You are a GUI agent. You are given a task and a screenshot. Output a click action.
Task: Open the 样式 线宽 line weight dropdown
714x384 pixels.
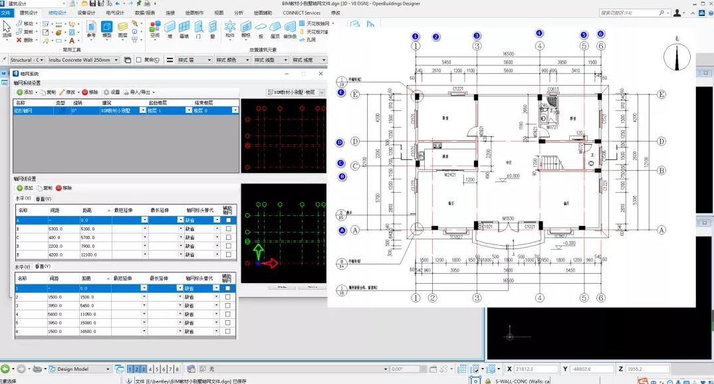point(308,60)
